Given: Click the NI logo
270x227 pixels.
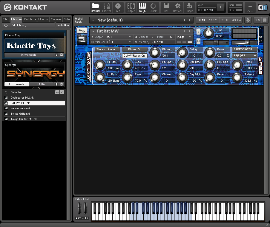Looking at the screenshot, I should click(x=263, y=7).
